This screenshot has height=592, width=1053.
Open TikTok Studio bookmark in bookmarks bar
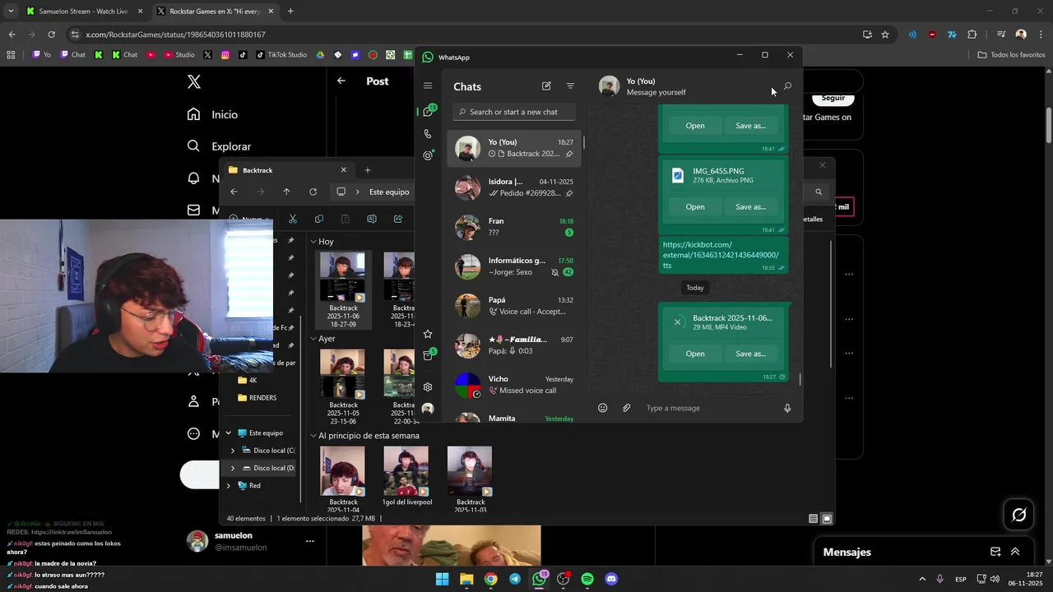pos(280,55)
